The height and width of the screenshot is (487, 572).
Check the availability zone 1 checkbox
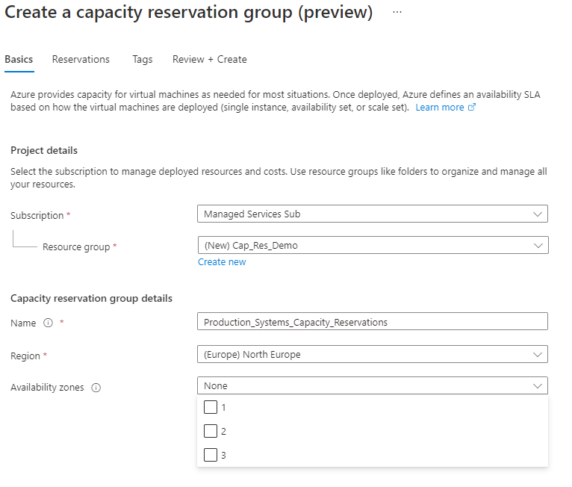(211, 407)
